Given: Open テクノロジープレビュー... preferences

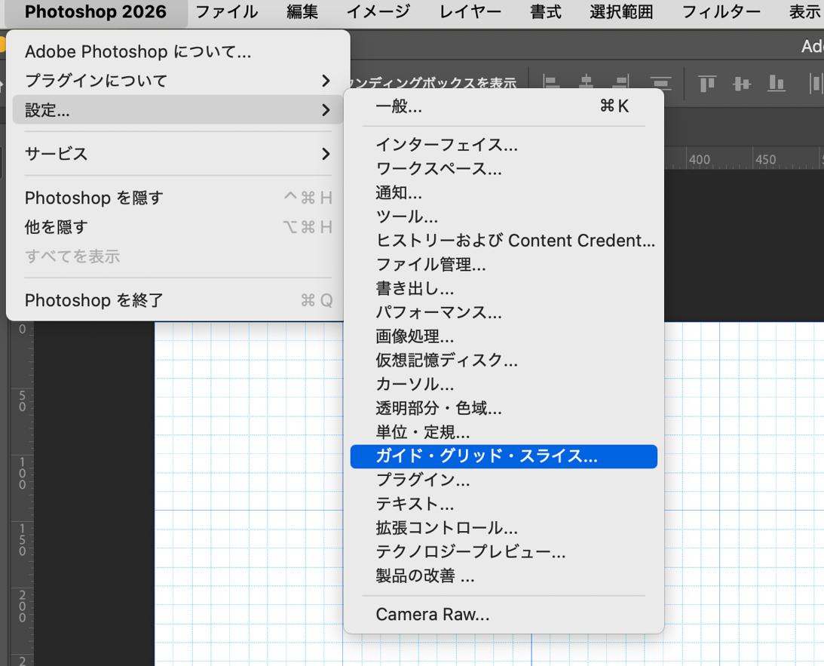Looking at the screenshot, I should (x=504, y=552).
